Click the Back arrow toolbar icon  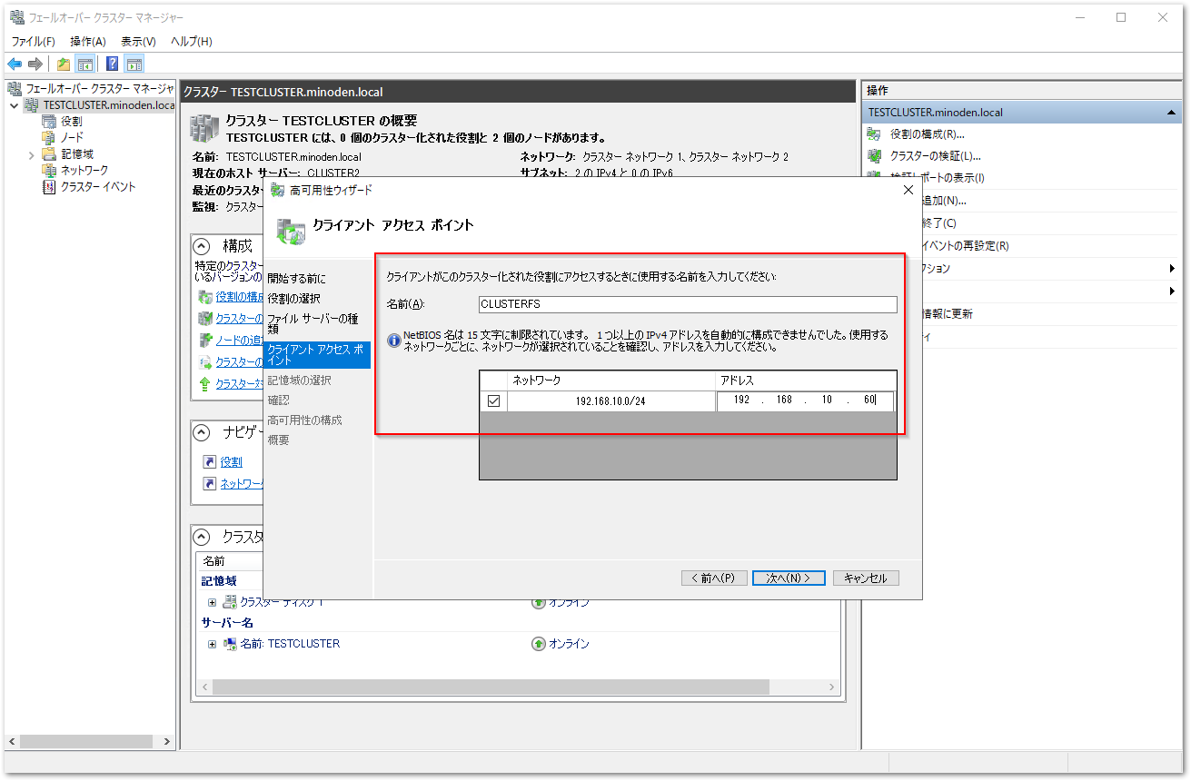click(x=15, y=64)
